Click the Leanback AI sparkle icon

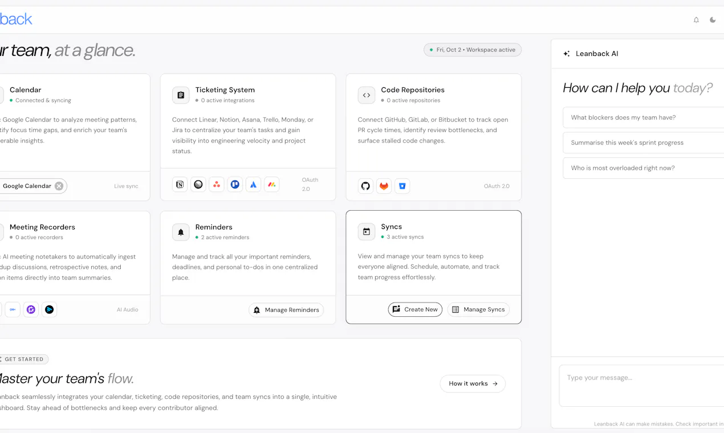click(567, 54)
